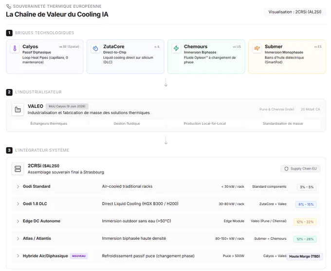Expand the Godi Standard row
Image resolution: width=331 pixels, height=271 pixels.
18,187
